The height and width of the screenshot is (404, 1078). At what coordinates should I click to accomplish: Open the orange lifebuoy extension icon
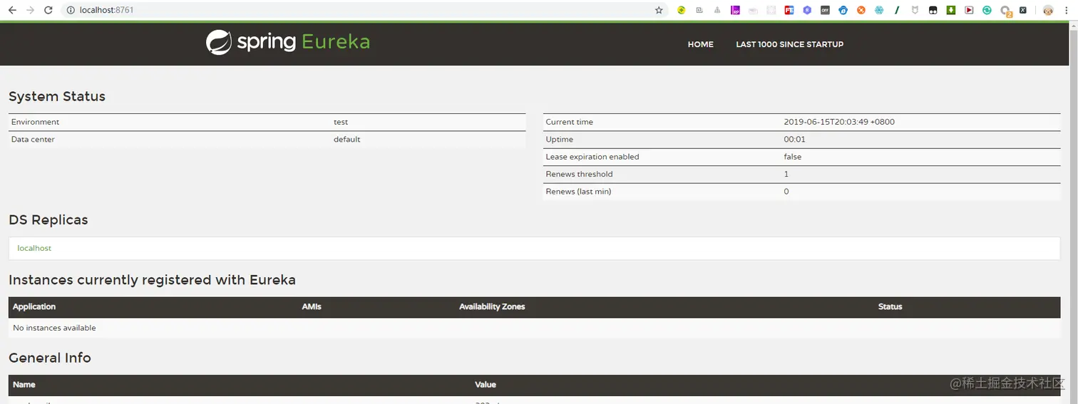[861, 10]
